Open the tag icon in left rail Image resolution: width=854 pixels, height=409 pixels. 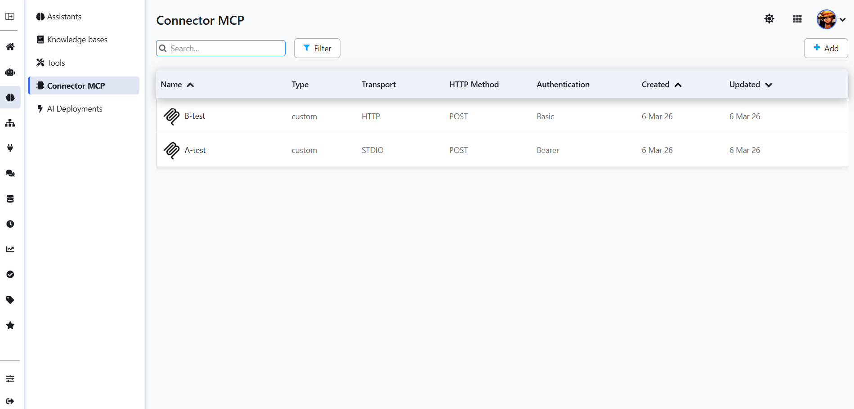(10, 300)
